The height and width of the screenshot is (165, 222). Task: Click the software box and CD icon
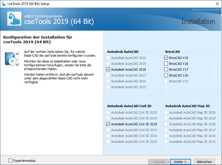click(x=12, y=58)
